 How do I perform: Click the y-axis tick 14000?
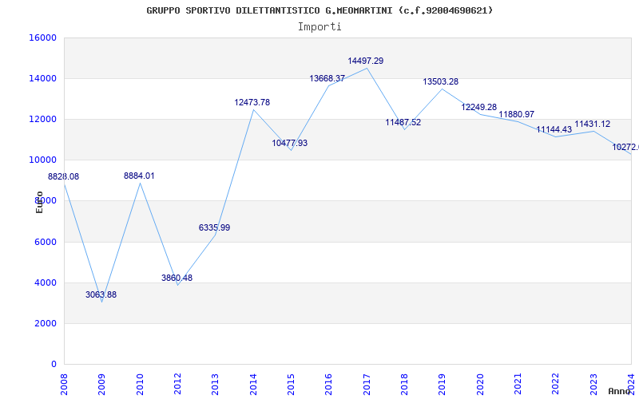[42, 78]
